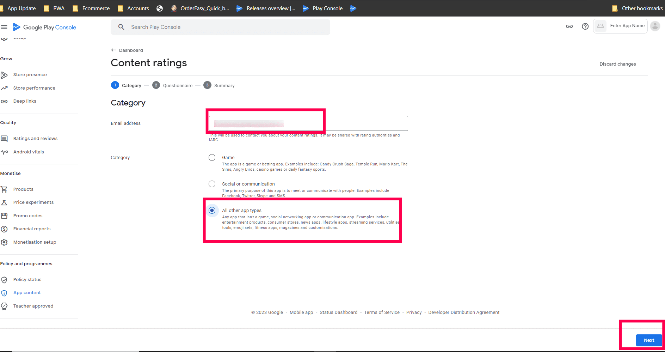
Task: Click the account avatar icon
Action: pos(655,26)
